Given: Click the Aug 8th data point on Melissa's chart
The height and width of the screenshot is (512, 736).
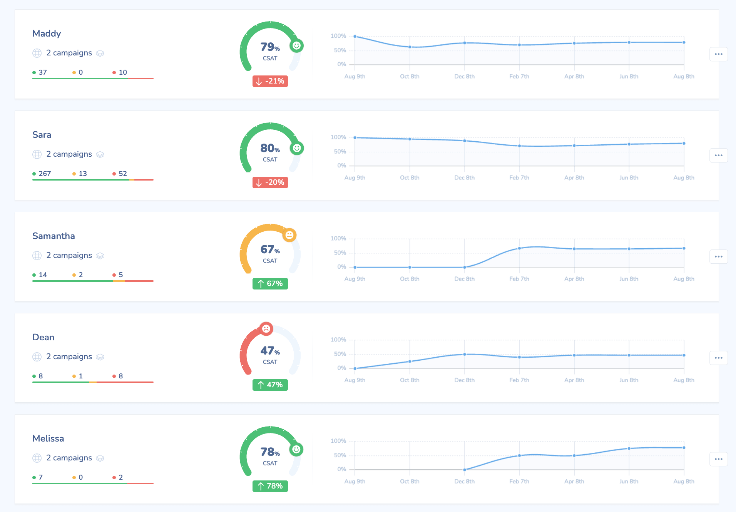Looking at the screenshot, I should tap(684, 448).
